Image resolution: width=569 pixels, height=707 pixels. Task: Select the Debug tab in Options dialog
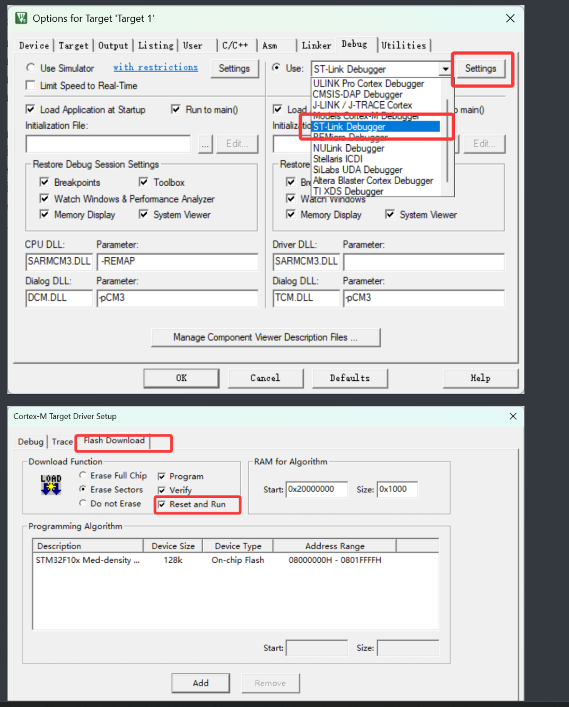pos(354,44)
